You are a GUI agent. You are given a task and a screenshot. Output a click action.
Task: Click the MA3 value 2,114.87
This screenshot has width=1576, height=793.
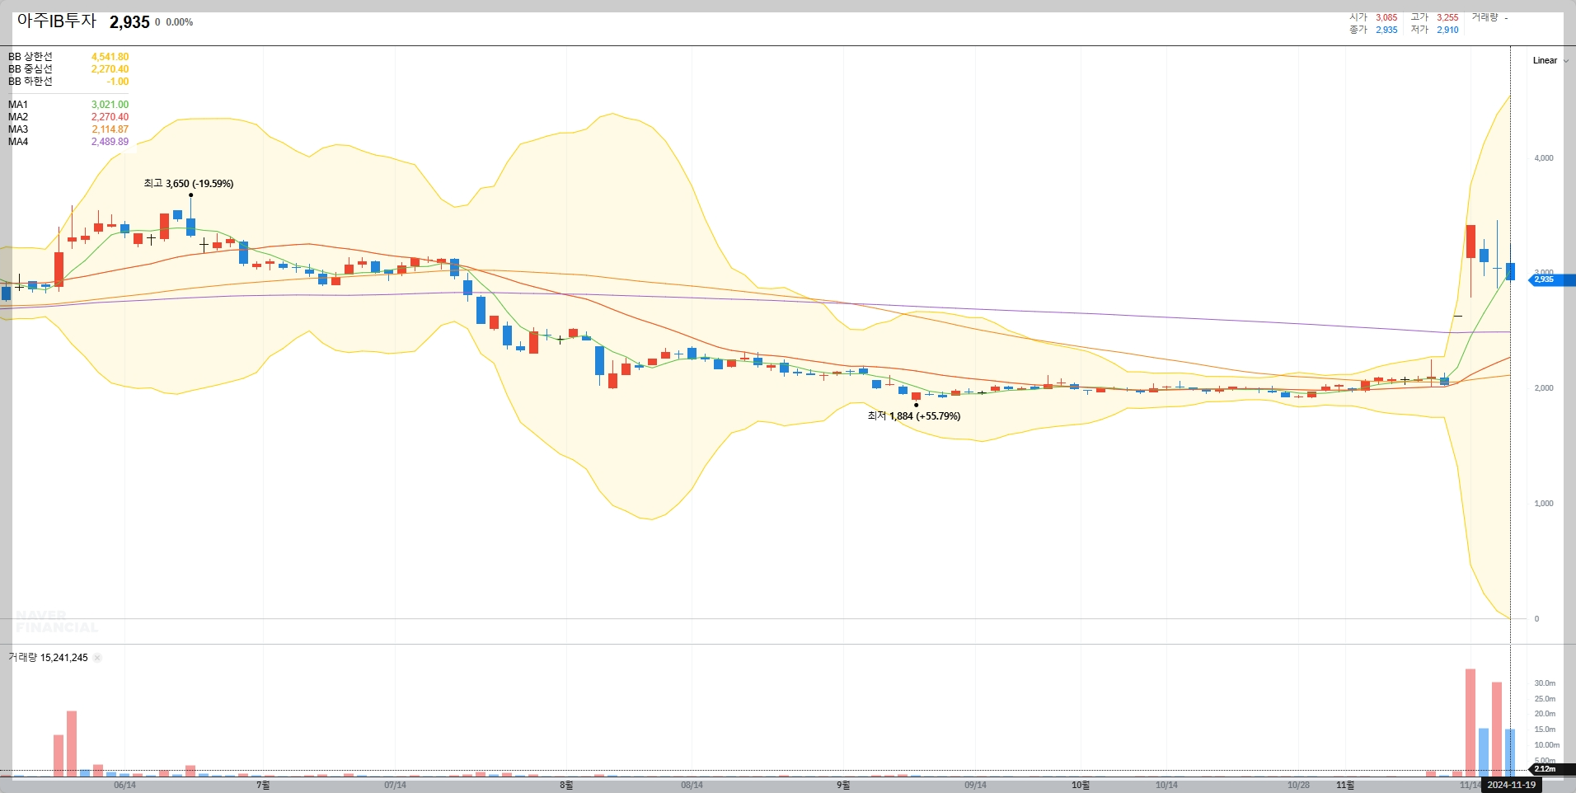tap(110, 129)
